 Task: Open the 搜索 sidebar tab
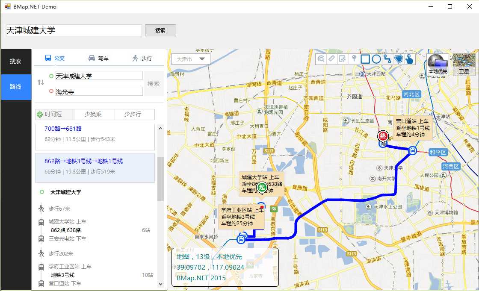click(x=16, y=62)
